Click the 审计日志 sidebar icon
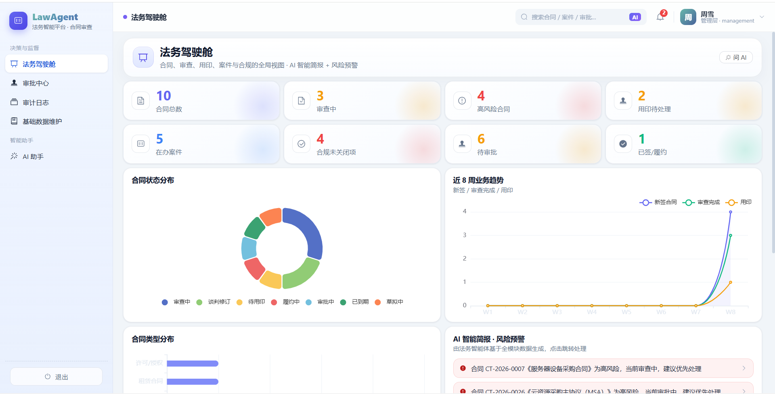Image resolution: width=775 pixels, height=394 pixels. (14, 102)
